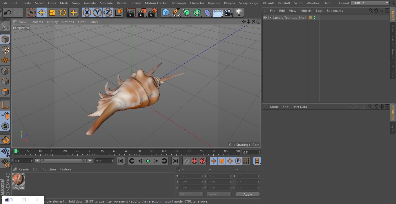Viewport: 396px width, 204px height.
Task: Toggle Y-axis lock
Action: coord(97,12)
